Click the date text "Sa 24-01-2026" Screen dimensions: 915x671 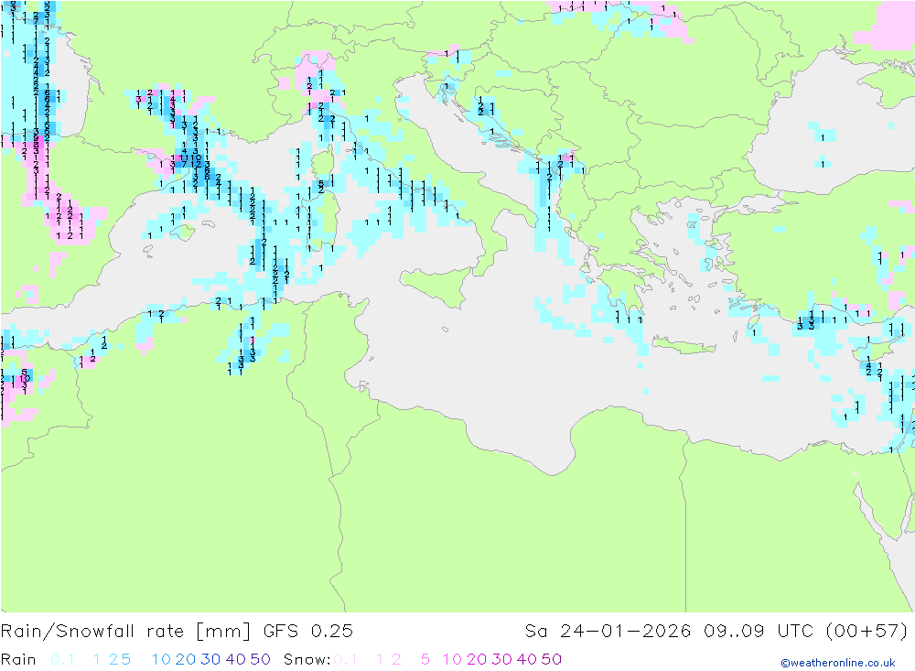[608, 632]
